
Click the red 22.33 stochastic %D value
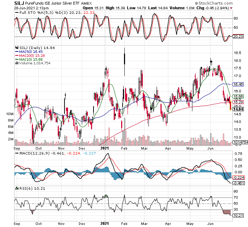pos(89,13)
